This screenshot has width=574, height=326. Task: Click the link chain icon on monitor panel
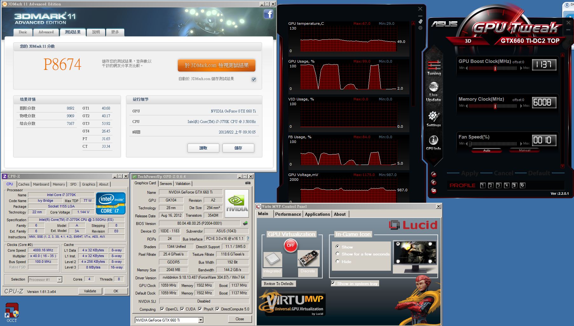click(x=420, y=21)
